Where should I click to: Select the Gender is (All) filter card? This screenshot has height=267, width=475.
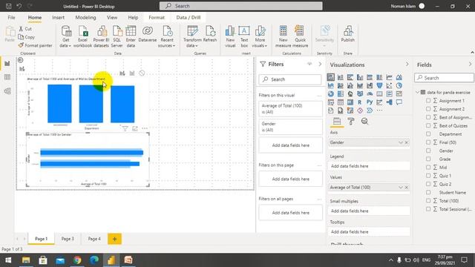(290, 127)
